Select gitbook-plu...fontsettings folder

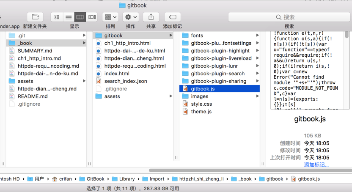(220, 43)
